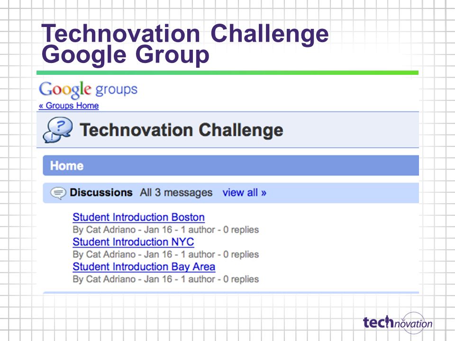Click the double arrow after view all
Viewport: 455px width, 341px height.
[x=264, y=193]
